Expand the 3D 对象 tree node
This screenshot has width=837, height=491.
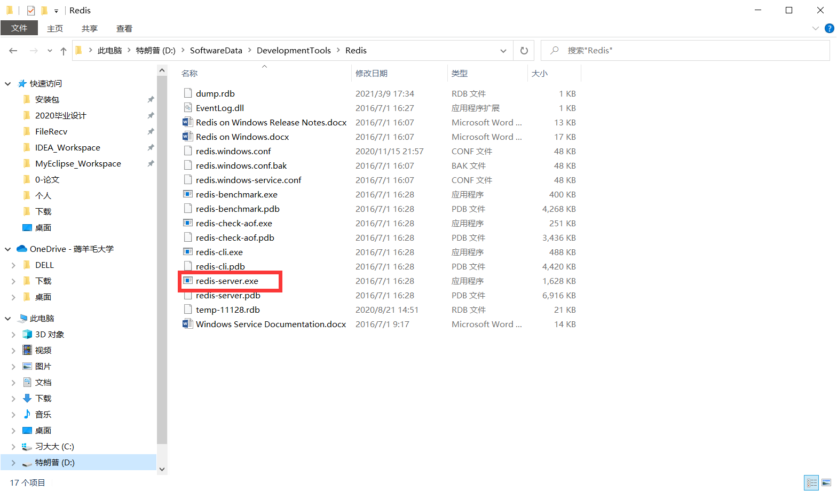(x=13, y=335)
